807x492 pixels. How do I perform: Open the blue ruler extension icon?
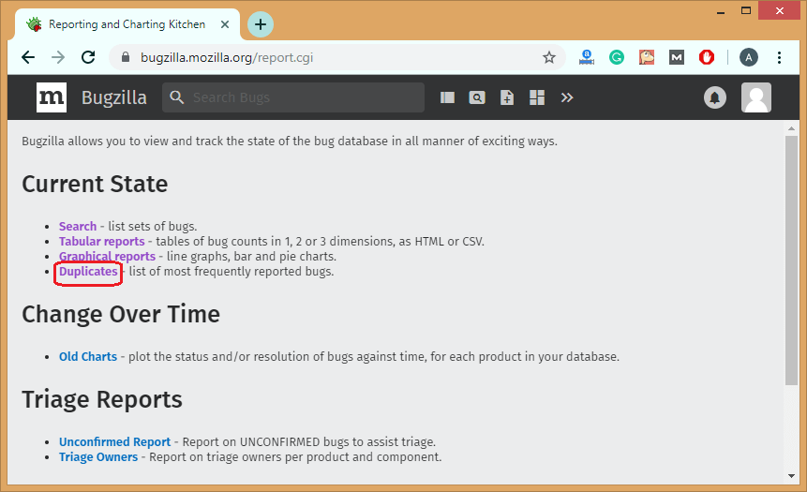[586, 57]
